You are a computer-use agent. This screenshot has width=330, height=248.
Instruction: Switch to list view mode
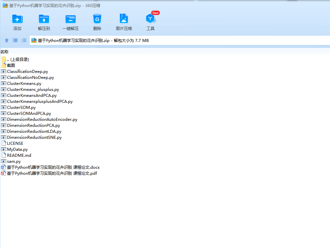coord(24,40)
